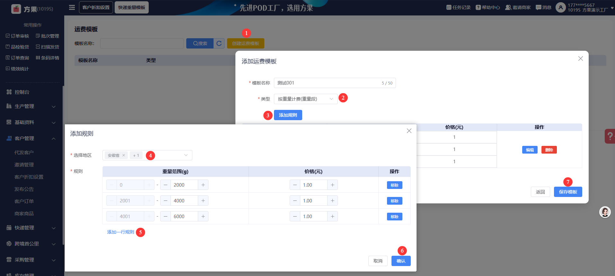Click 保存模板 save template button
The image size is (615, 276).
point(568,192)
